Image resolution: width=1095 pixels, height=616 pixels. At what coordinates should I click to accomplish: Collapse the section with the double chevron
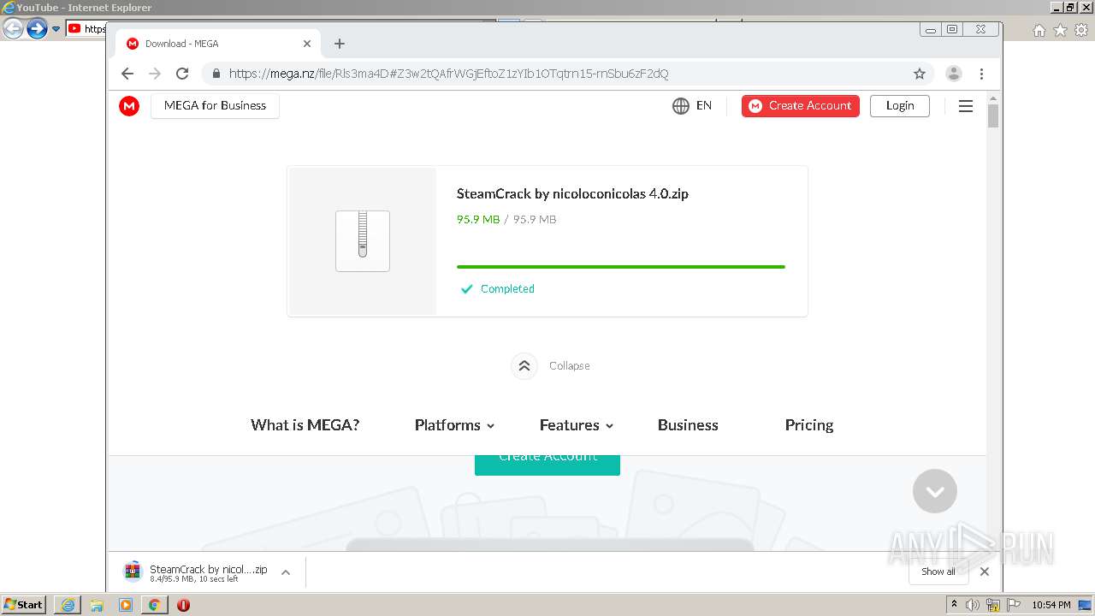[524, 366]
